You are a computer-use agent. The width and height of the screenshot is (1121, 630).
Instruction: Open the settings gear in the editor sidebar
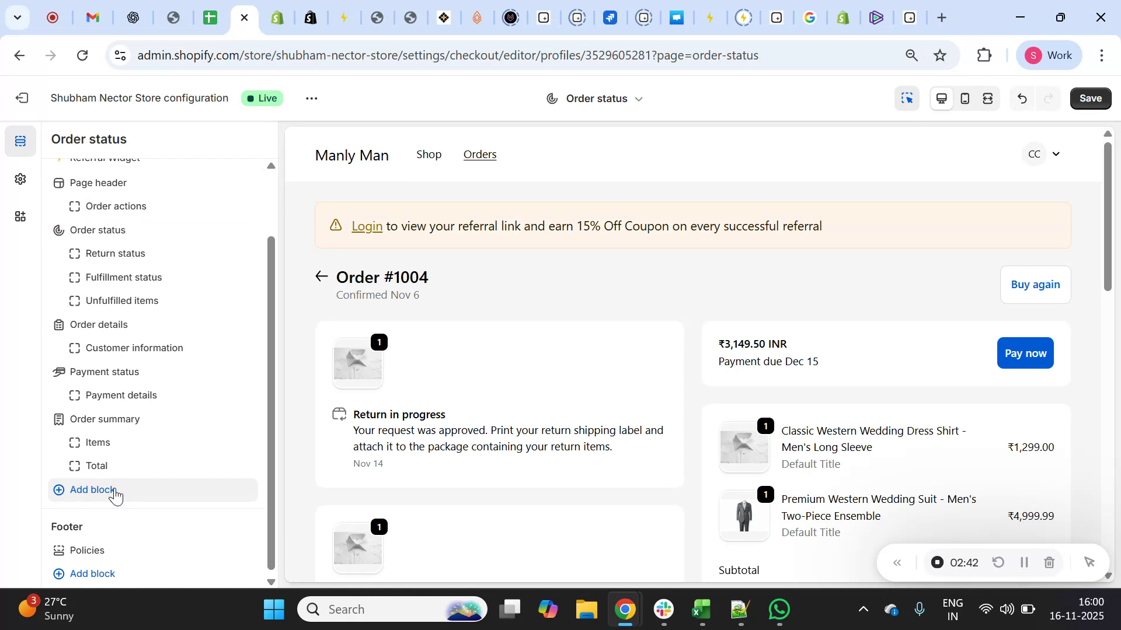(x=20, y=179)
